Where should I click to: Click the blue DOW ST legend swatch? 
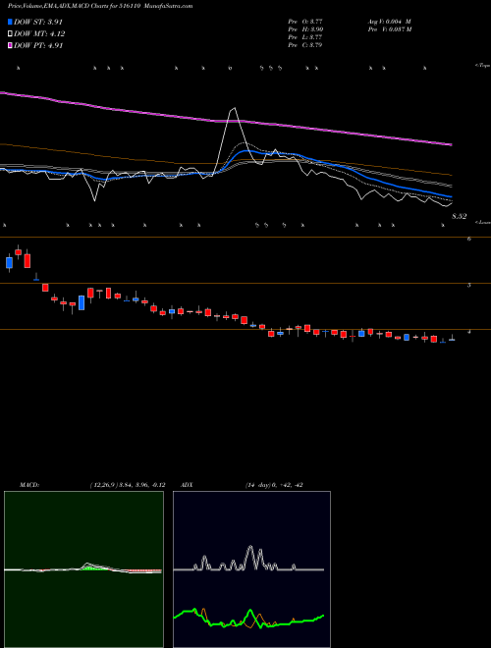click(10, 22)
